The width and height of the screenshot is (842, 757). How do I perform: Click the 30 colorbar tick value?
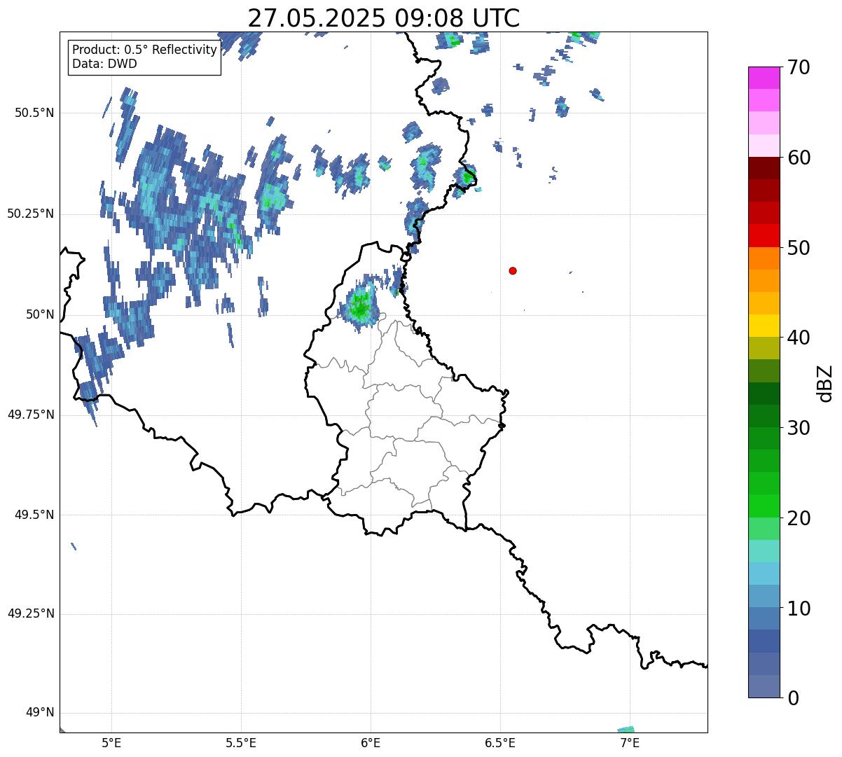[799, 428]
